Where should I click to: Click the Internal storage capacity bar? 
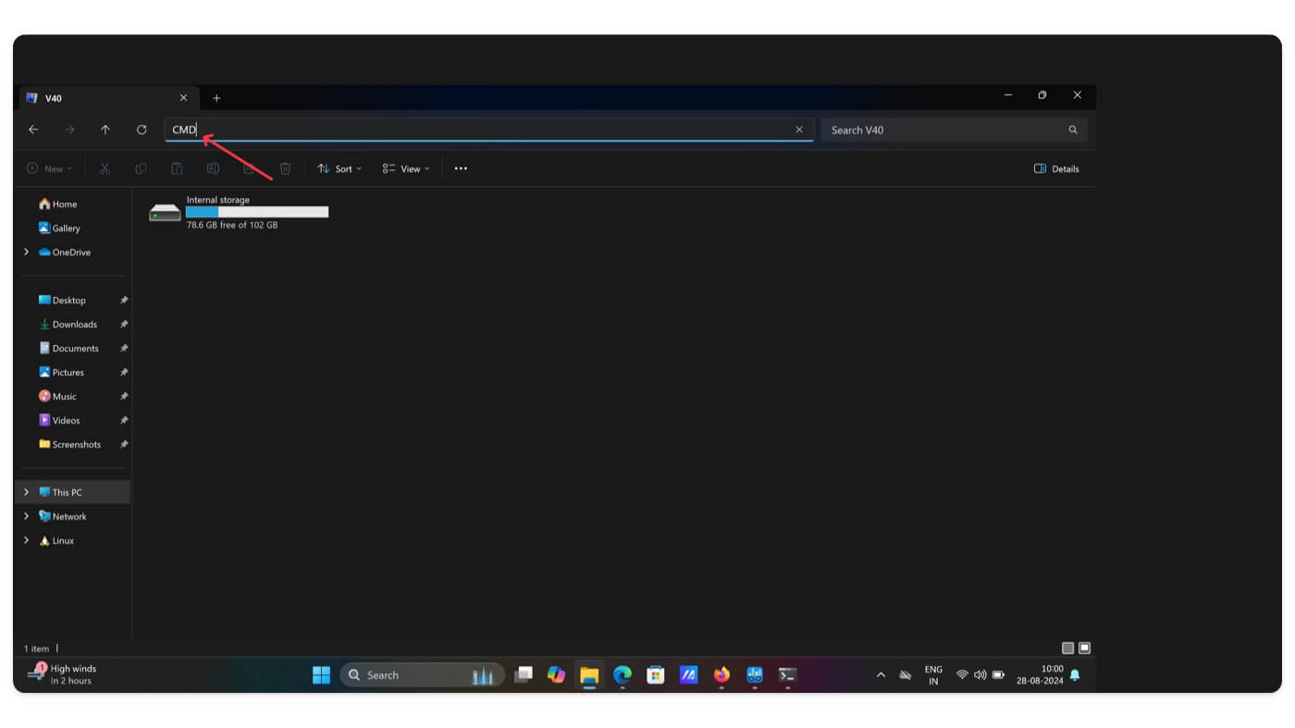pos(257,212)
